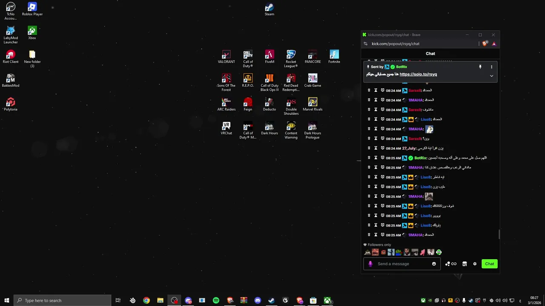545x306 pixels.
Task: Select the Polytoria desktop icon
Action: (11, 105)
